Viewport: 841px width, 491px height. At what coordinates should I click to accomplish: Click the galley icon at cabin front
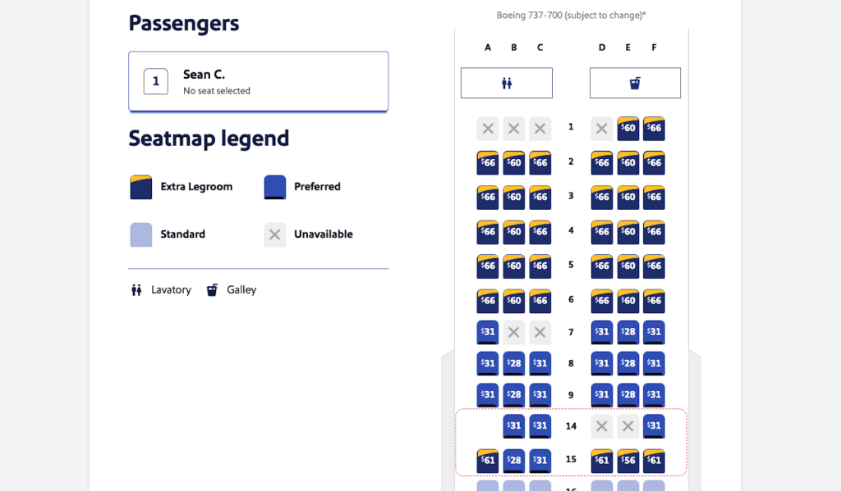tap(635, 83)
